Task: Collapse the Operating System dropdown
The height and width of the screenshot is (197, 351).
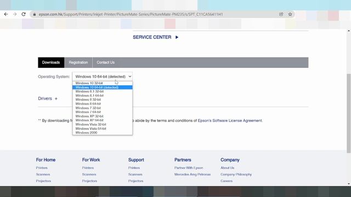Action: [103, 77]
